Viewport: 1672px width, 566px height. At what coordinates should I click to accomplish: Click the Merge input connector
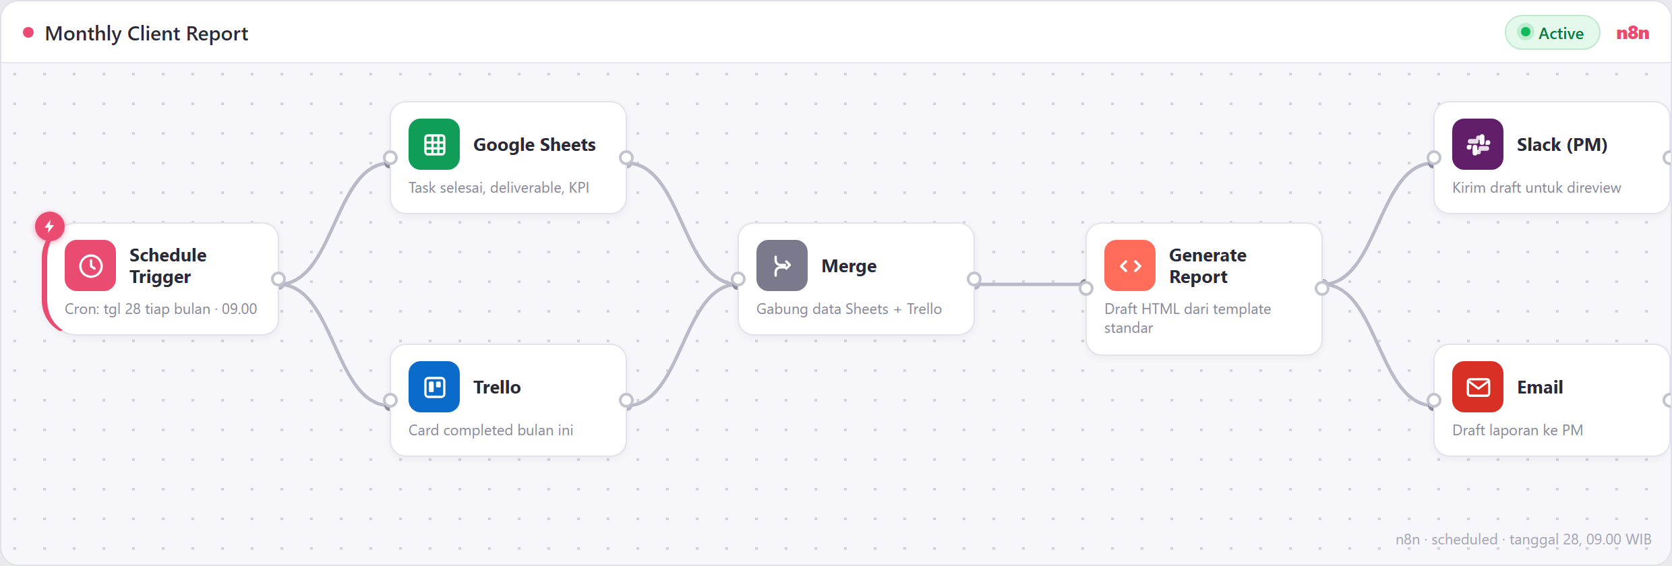(738, 279)
